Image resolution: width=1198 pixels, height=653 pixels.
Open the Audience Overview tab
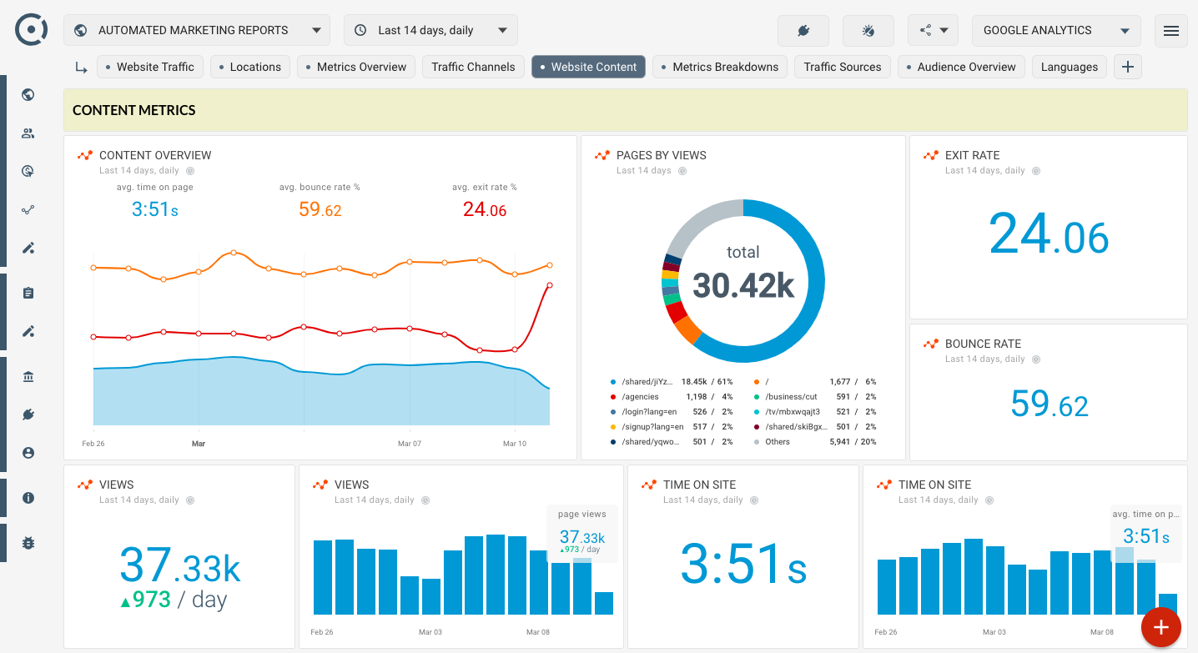point(961,67)
